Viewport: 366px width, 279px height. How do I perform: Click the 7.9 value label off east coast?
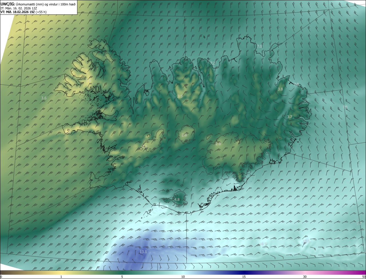(345, 107)
